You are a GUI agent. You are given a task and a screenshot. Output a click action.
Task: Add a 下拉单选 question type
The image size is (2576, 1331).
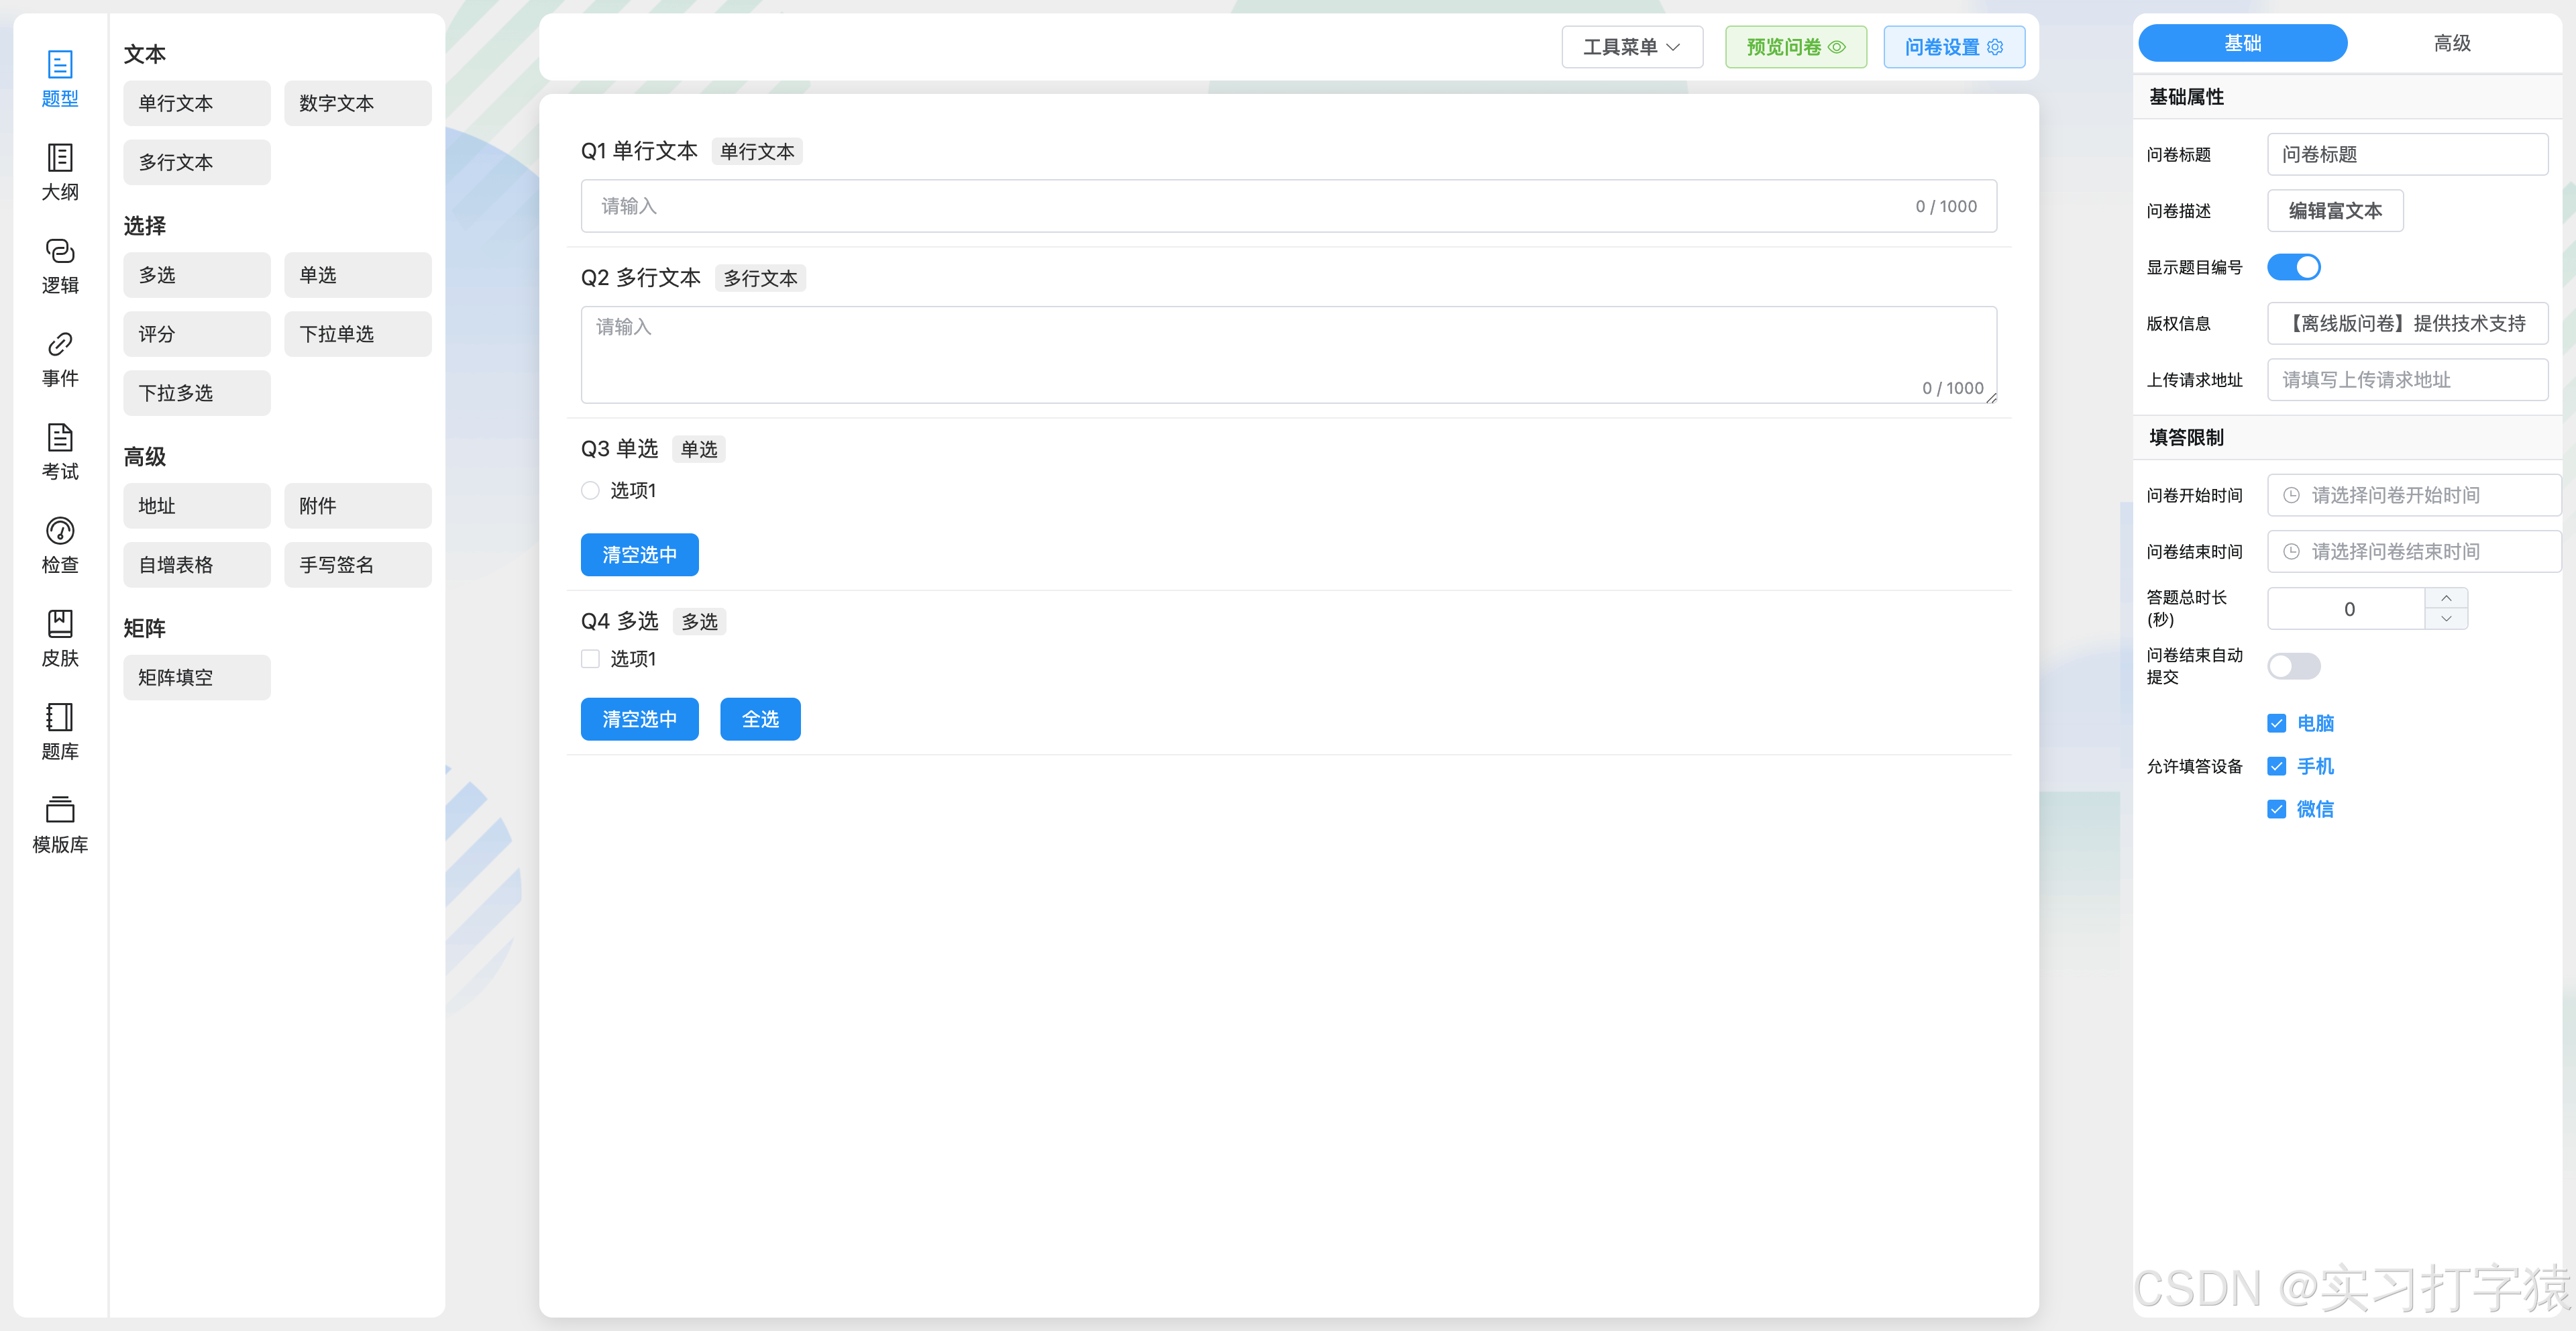(x=358, y=334)
